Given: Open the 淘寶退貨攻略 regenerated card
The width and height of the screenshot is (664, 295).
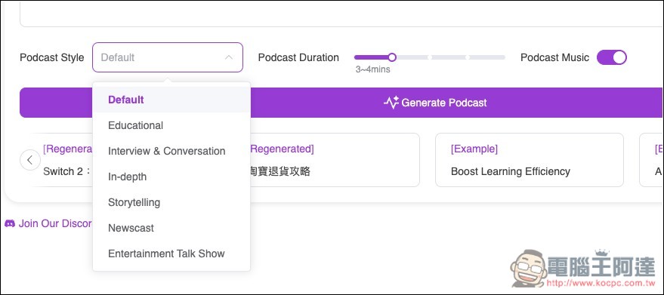Looking at the screenshot, I should [335, 160].
